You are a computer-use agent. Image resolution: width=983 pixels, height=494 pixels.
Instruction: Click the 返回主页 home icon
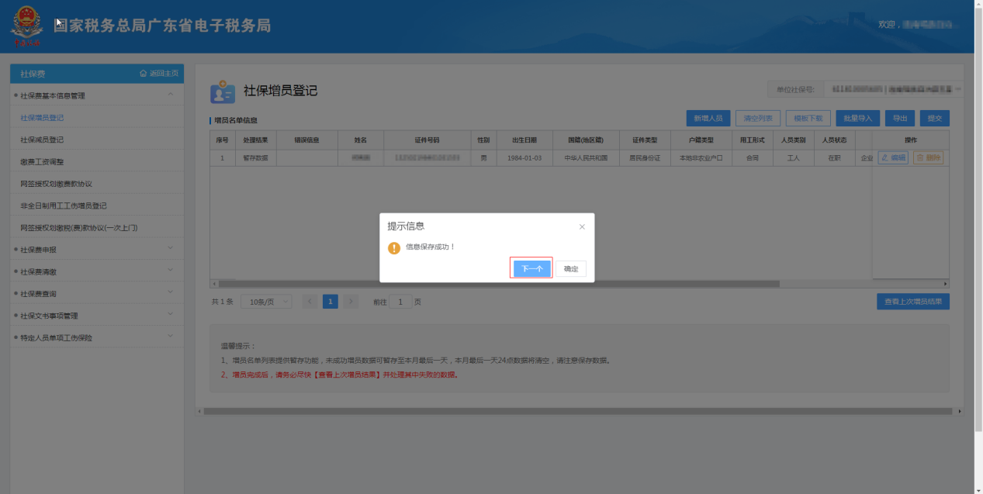coord(144,74)
